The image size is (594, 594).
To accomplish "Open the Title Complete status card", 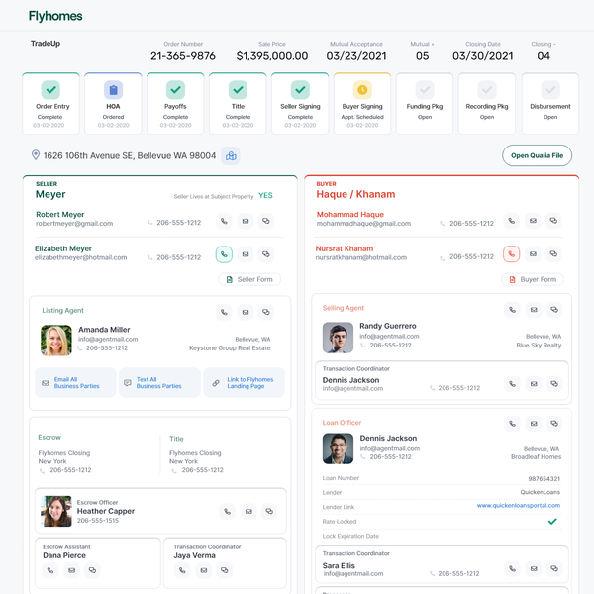I will (x=238, y=103).
